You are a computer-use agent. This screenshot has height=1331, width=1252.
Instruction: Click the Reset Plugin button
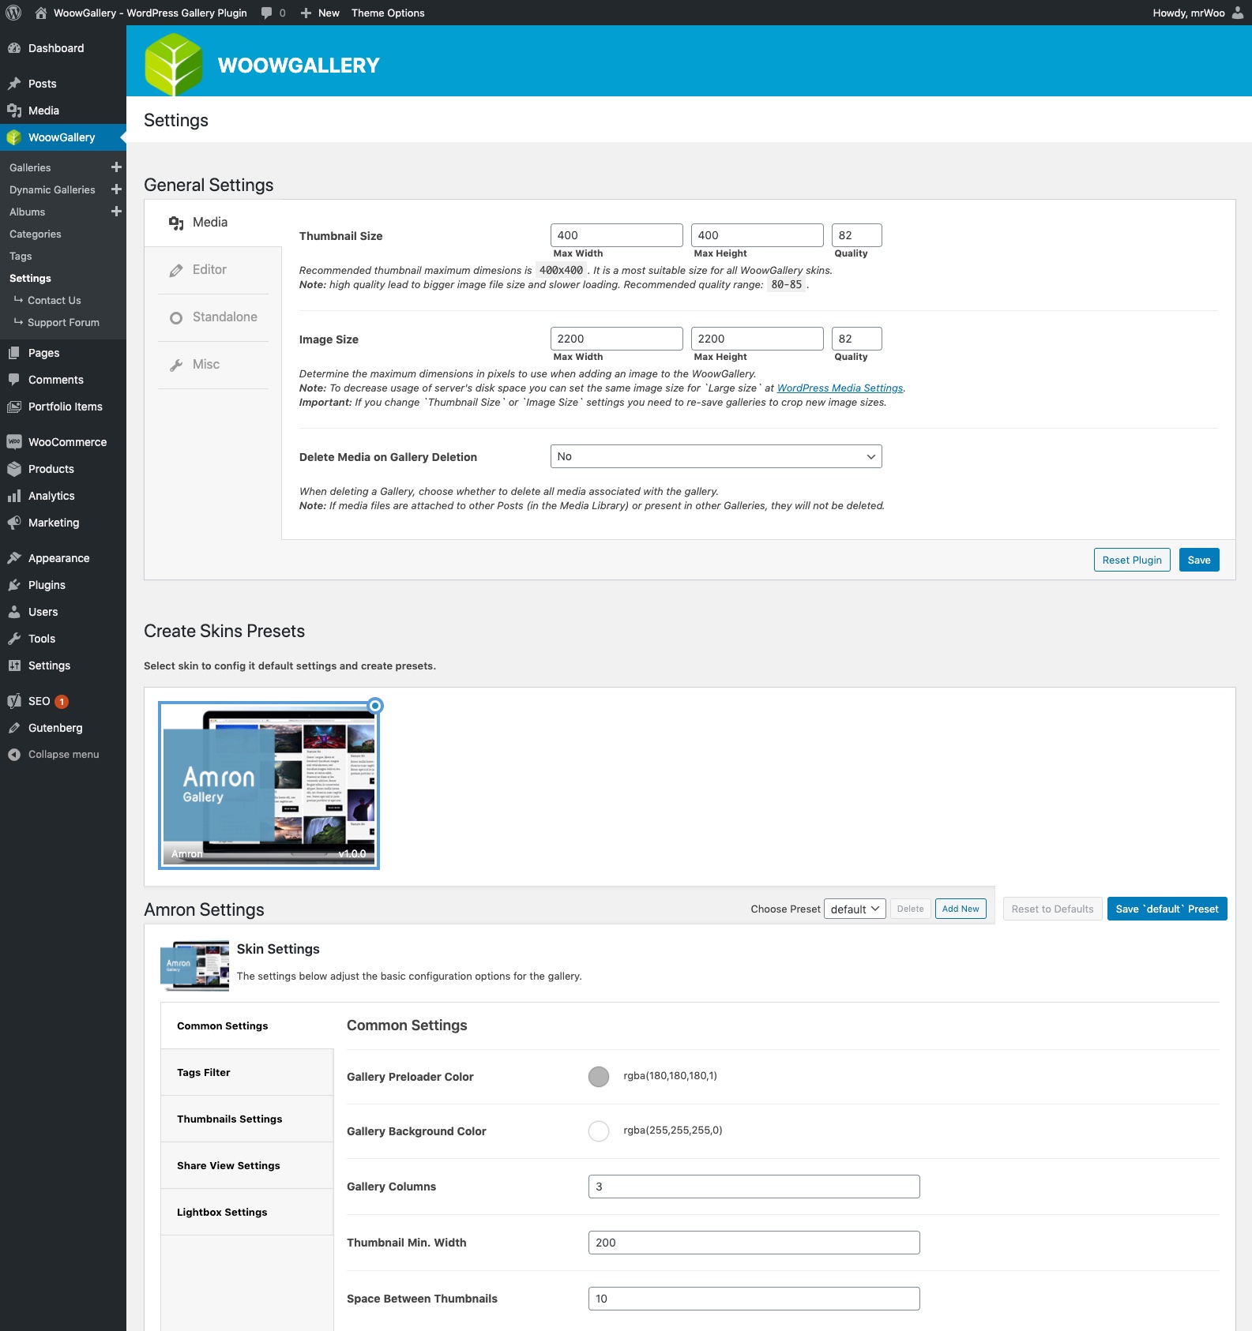1132,560
